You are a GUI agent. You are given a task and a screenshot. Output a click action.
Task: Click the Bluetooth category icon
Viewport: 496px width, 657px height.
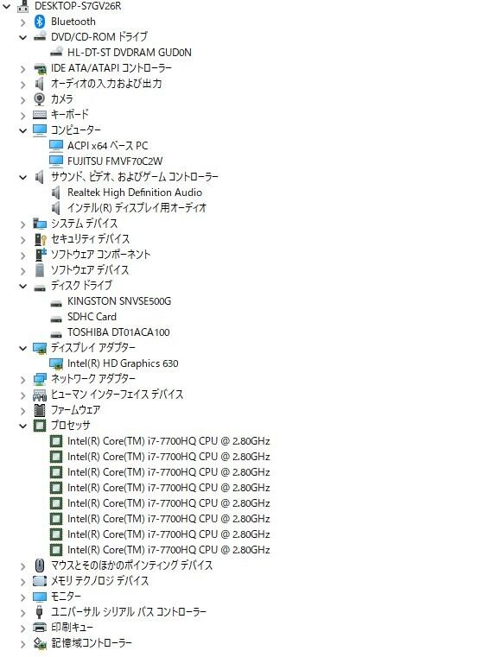[x=40, y=22]
